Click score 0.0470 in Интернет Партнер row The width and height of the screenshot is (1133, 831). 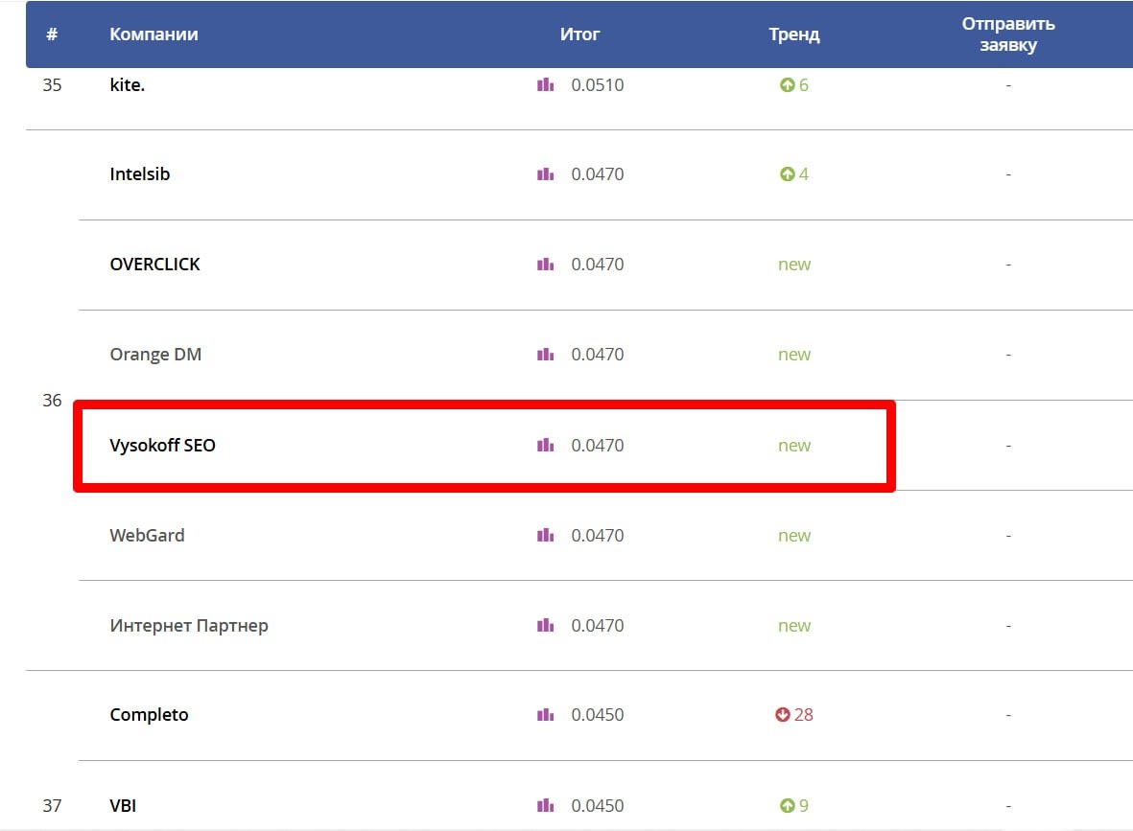click(598, 625)
